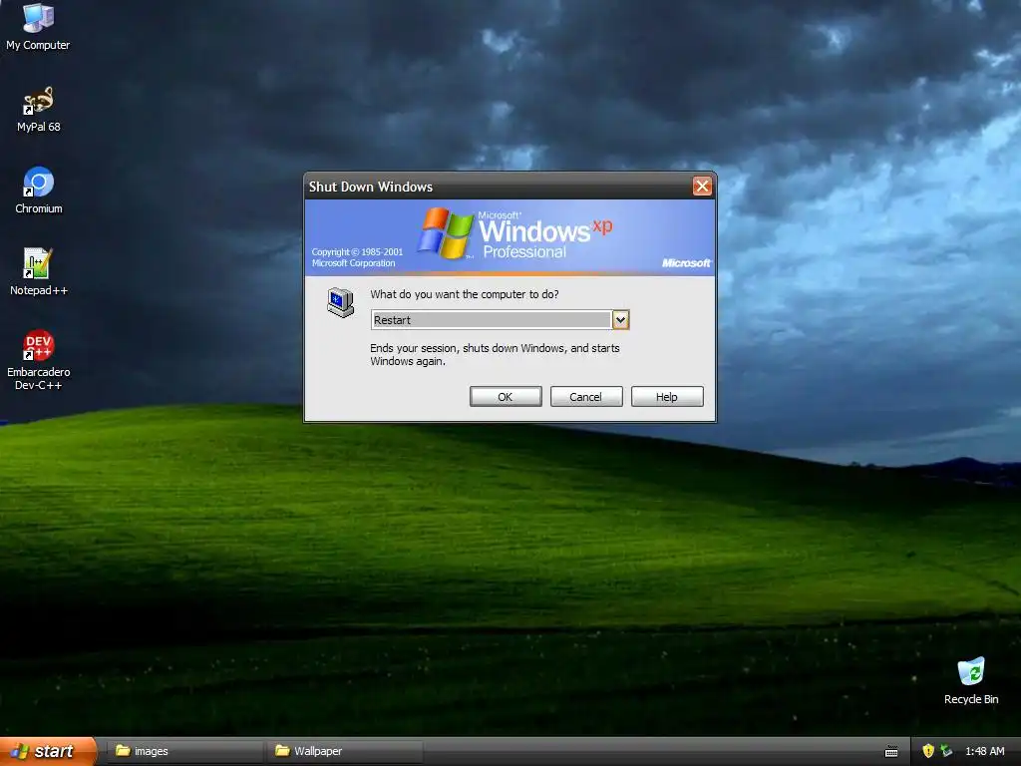Viewport: 1021px width, 766px height.
Task: Click the computer icon in the shutdown dialog
Action: pyautogui.click(x=341, y=302)
